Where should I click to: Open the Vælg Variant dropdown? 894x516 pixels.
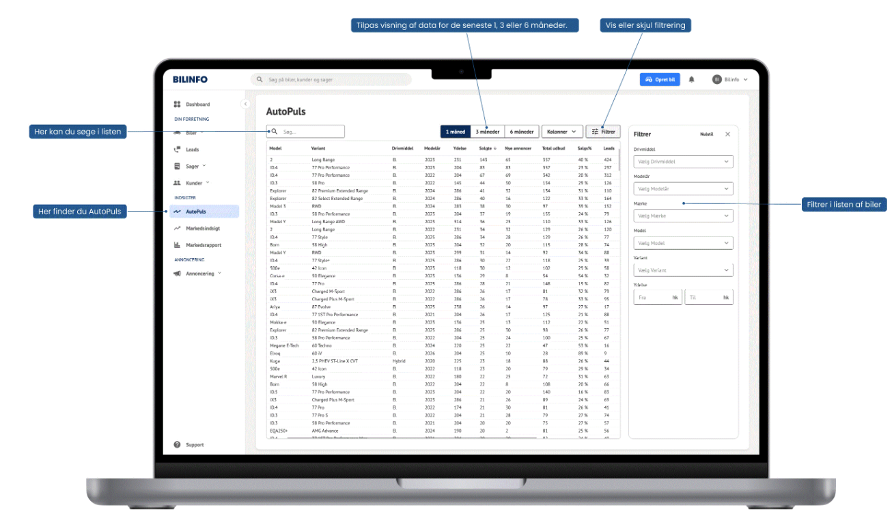[x=683, y=270]
